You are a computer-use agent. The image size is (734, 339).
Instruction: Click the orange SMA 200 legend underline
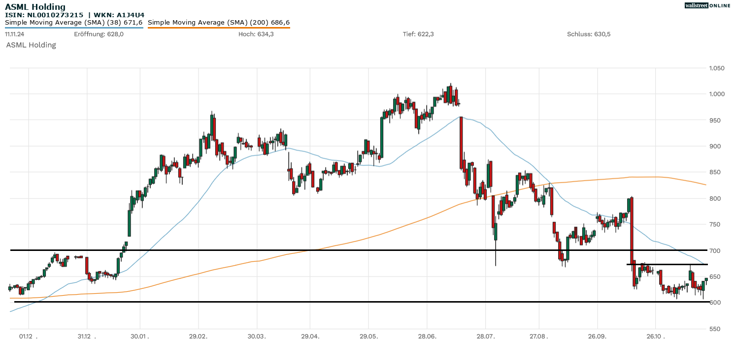(x=219, y=28)
